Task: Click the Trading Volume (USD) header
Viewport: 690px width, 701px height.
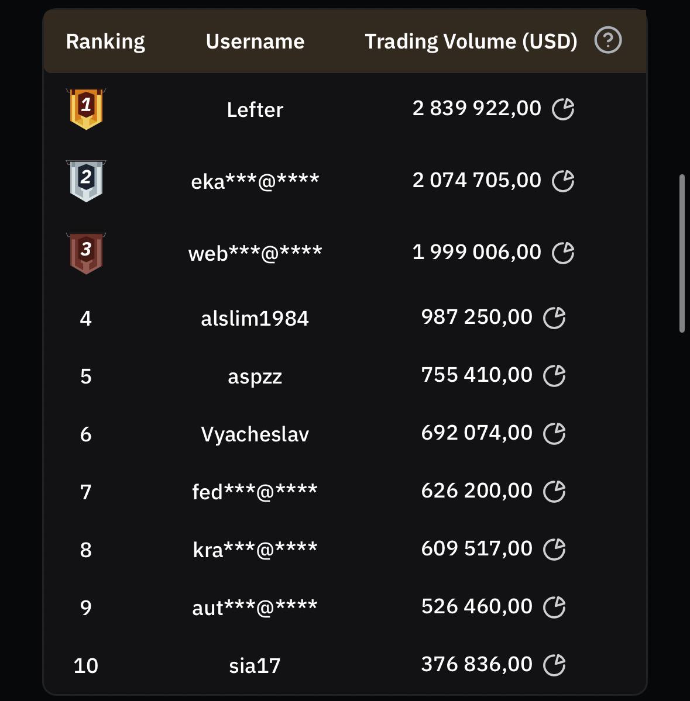Action: tap(471, 42)
